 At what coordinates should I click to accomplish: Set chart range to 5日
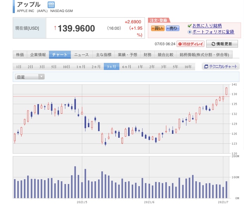pyautogui.click(x=54, y=67)
